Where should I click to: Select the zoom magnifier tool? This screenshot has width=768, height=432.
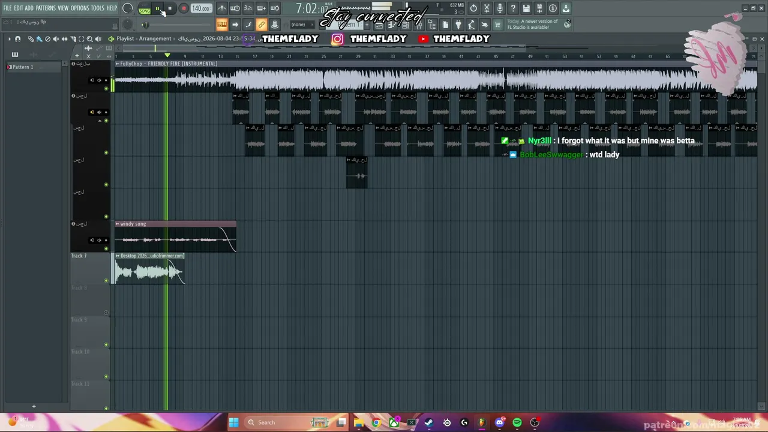tap(89, 39)
